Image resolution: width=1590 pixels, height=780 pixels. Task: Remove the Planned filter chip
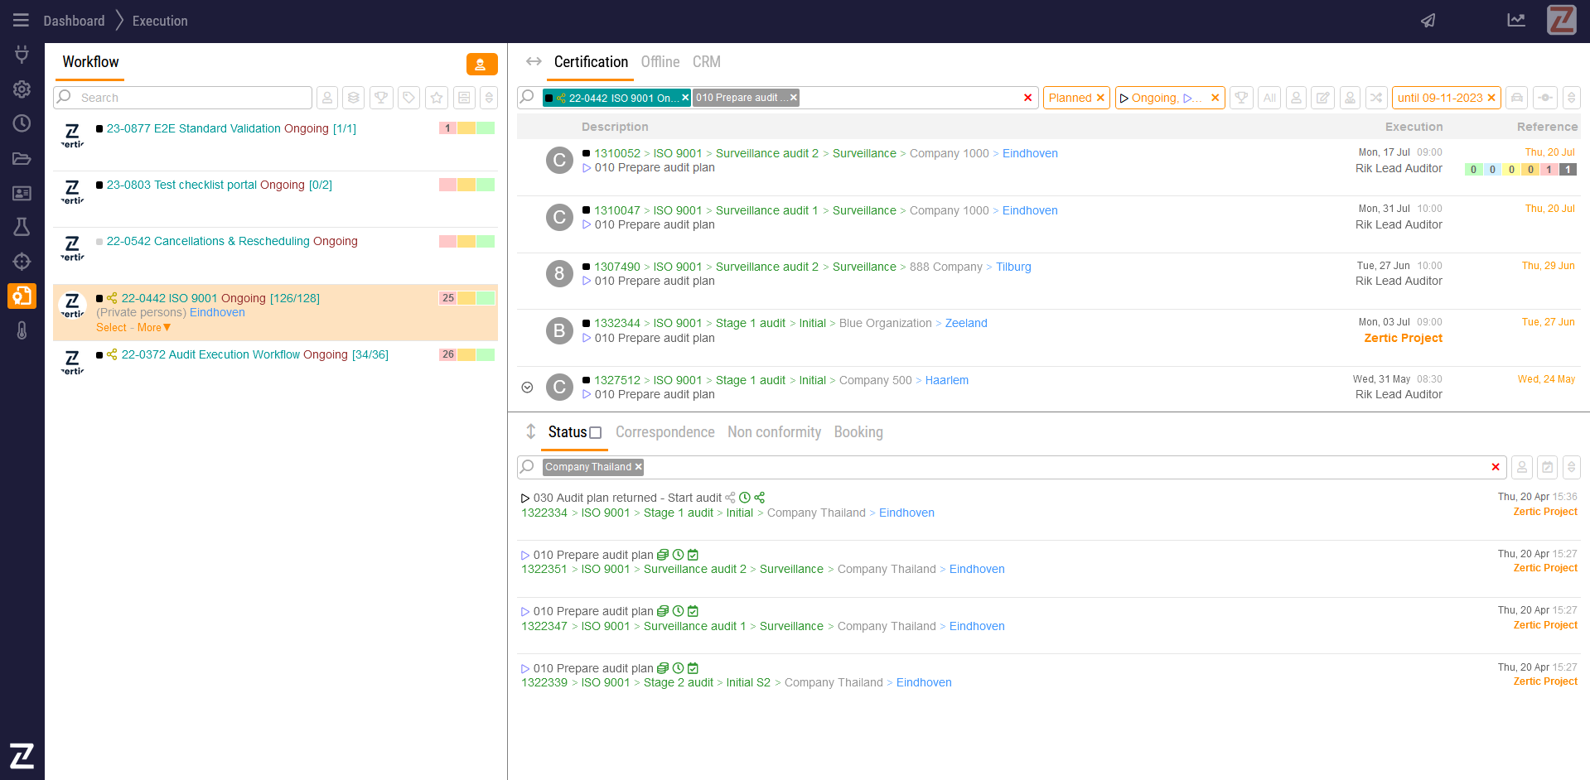tap(1100, 98)
